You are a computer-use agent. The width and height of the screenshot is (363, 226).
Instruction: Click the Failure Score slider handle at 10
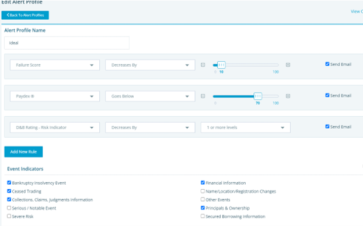[x=221, y=65]
